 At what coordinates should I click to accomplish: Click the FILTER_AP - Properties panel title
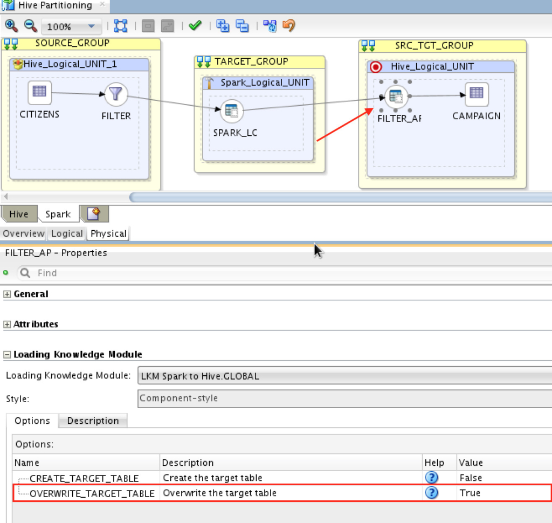coord(56,253)
